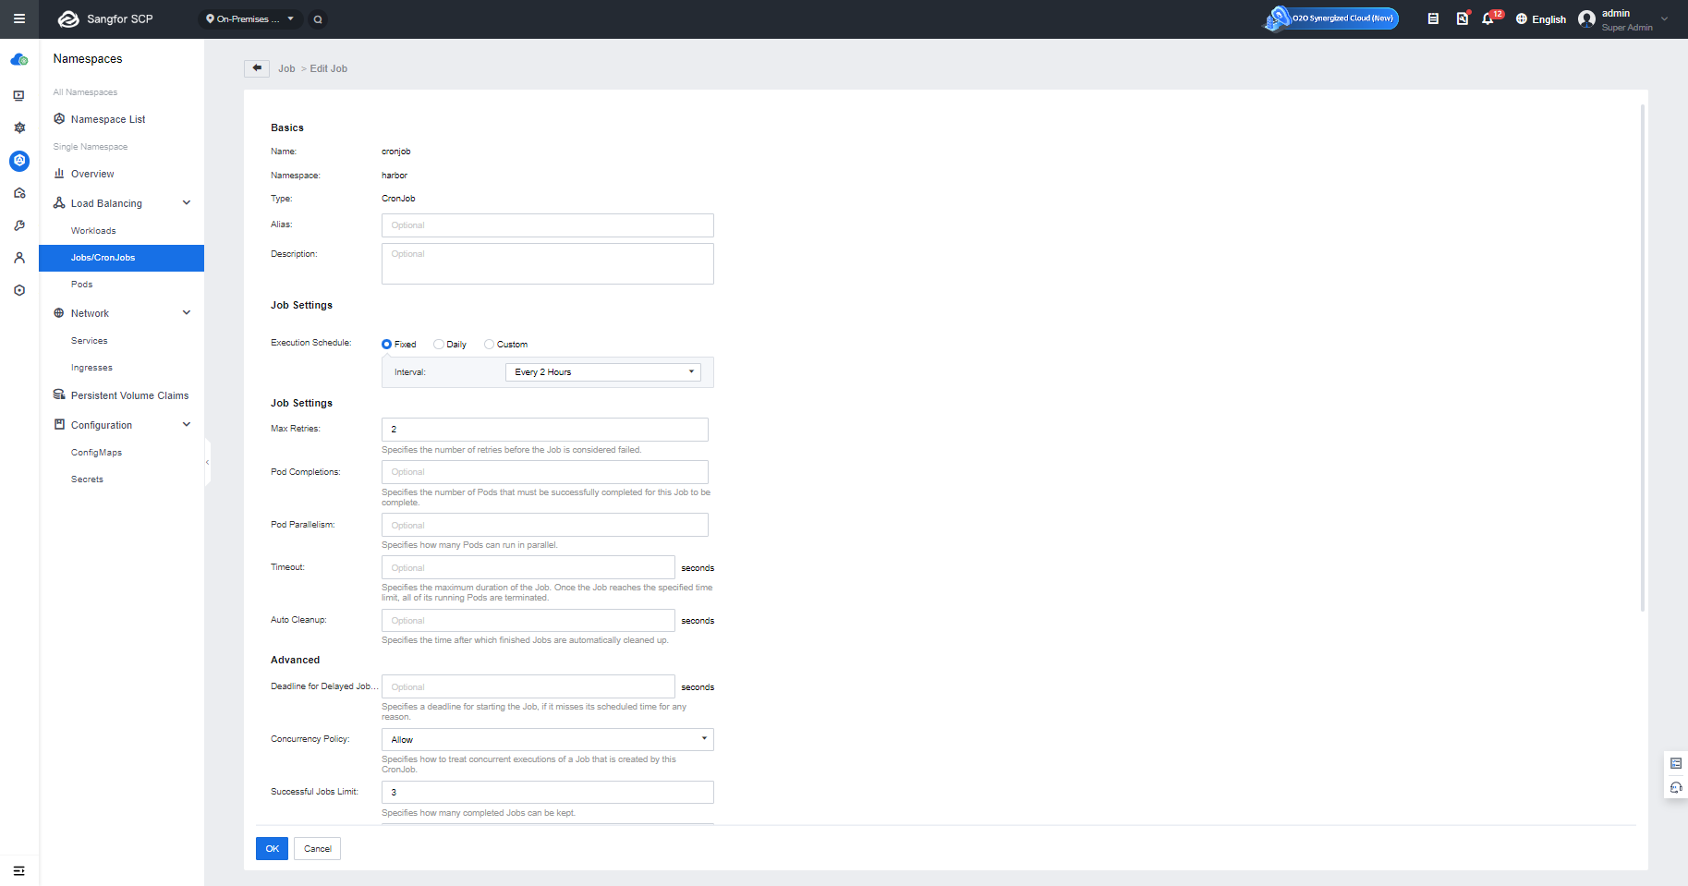Collapse the Configuration section chevron

187,425
